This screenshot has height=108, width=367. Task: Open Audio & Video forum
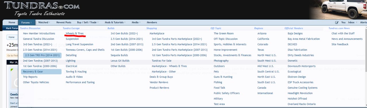pyautogui.click(x=74, y=77)
